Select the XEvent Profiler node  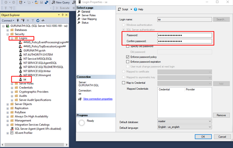point(23,133)
